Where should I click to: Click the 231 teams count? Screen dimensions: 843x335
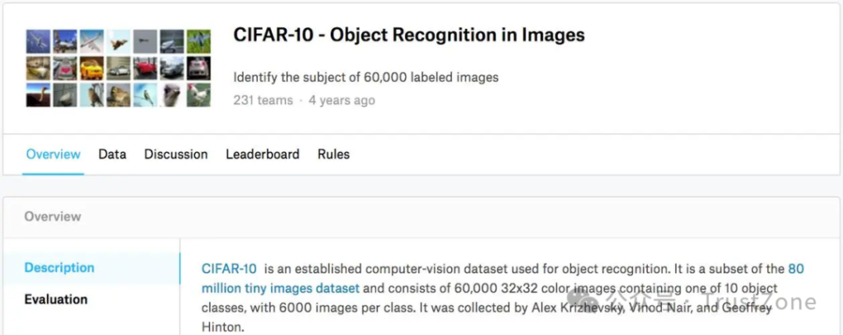(x=263, y=100)
